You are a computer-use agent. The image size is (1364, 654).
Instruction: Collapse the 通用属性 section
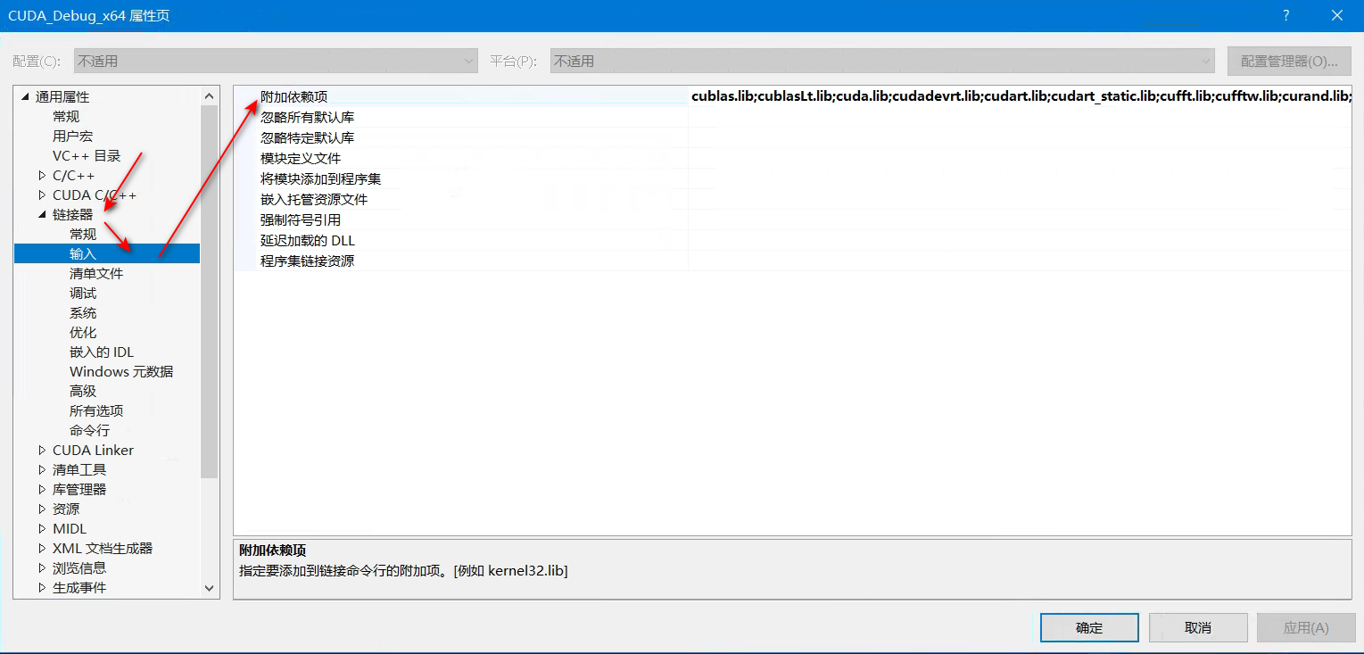(25, 96)
